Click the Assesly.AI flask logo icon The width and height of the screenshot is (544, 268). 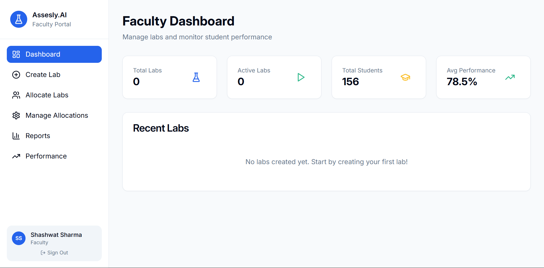19,19
